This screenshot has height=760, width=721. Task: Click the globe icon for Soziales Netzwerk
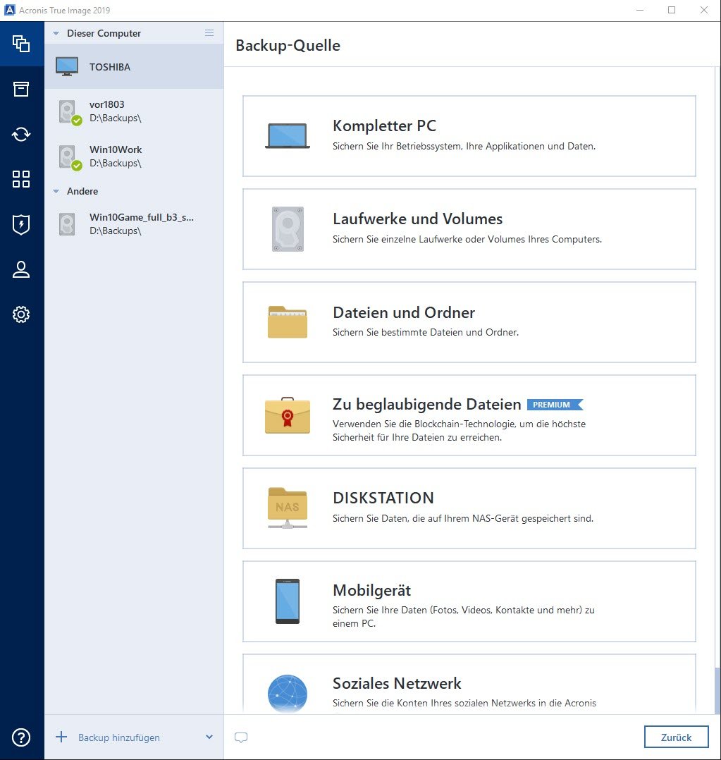(288, 694)
